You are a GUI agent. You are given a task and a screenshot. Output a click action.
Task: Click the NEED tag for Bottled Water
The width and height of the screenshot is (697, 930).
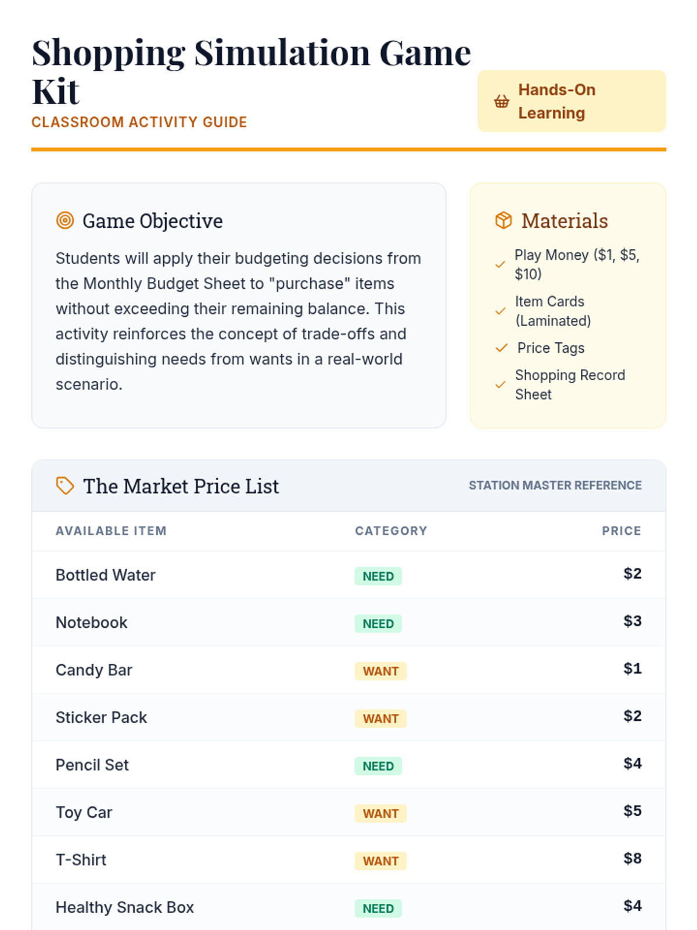tap(378, 576)
